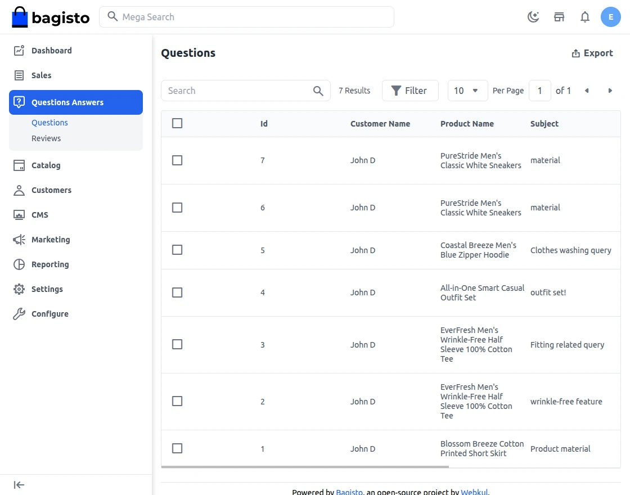Follow the Webkul link in footer
The image size is (630, 495).
point(474,492)
